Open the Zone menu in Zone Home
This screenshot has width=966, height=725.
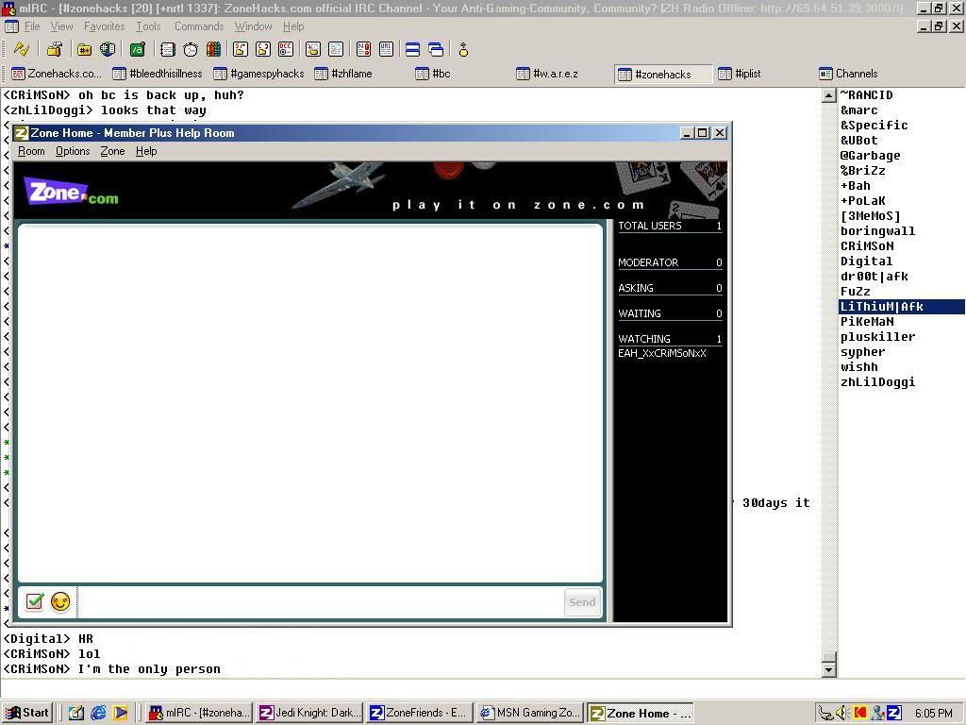(x=113, y=151)
